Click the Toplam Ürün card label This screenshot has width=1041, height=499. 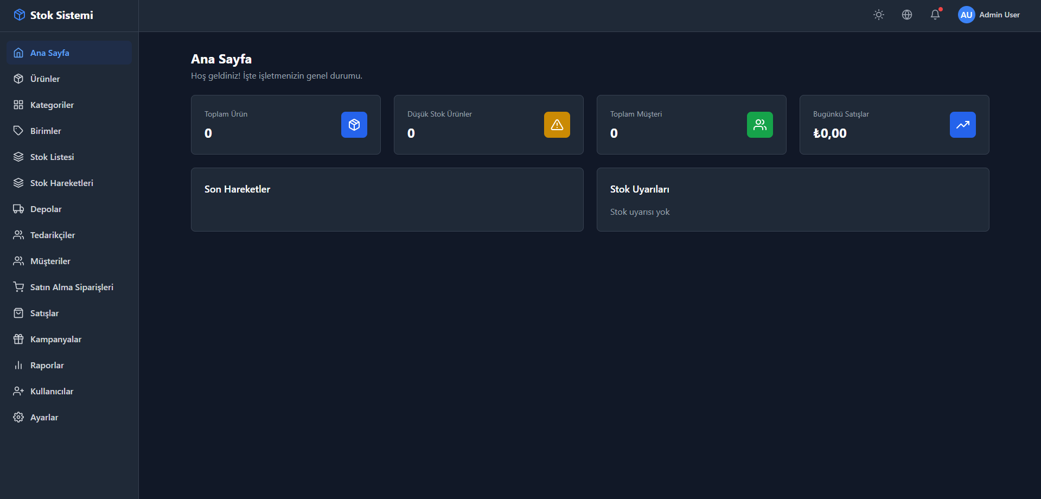point(226,114)
